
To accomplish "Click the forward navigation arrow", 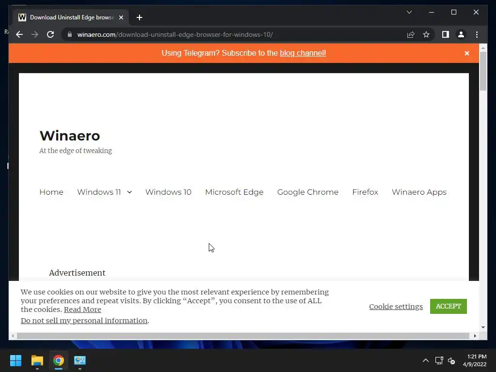I will (x=35, y=34).
